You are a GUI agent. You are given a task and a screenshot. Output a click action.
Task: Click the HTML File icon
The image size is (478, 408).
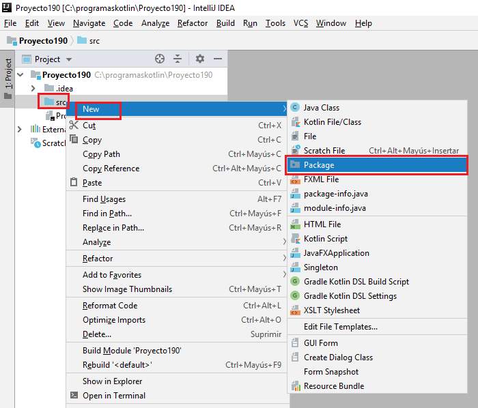295,224
